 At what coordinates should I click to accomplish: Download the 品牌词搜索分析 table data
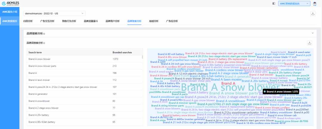click(309, 43)
